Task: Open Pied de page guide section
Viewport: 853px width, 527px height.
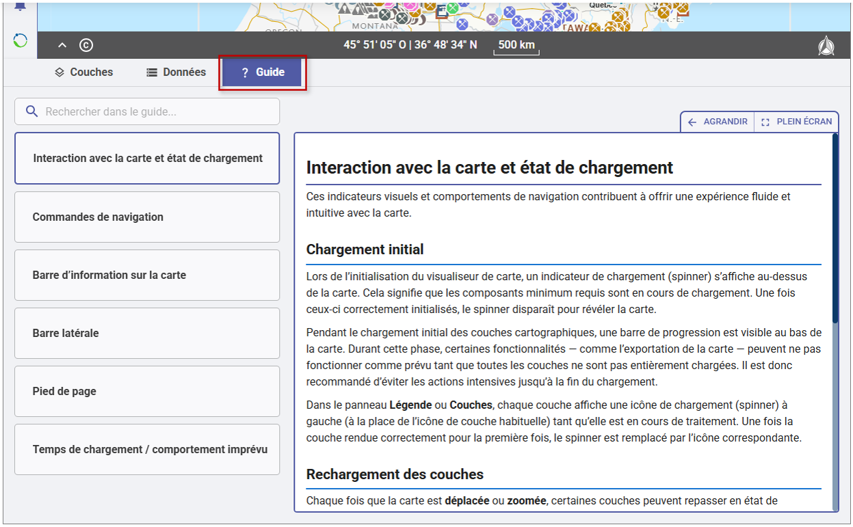Action: coord(147,391)
